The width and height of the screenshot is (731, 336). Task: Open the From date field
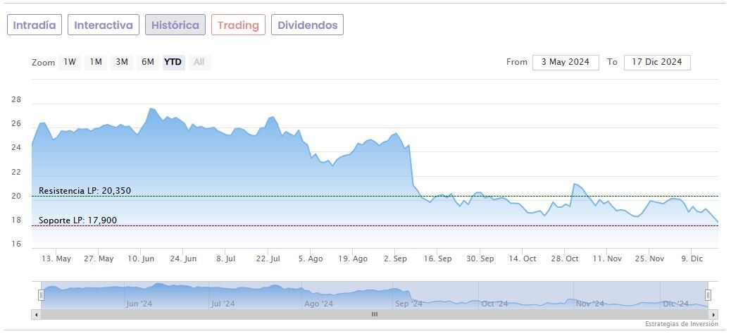tap(566, 62)
